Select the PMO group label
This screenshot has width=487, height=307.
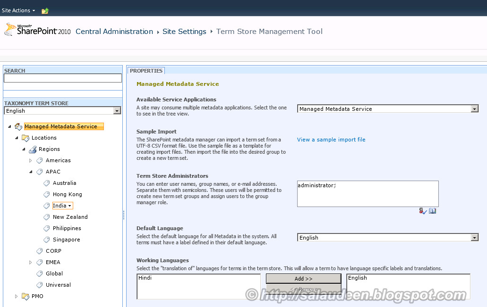37,296
